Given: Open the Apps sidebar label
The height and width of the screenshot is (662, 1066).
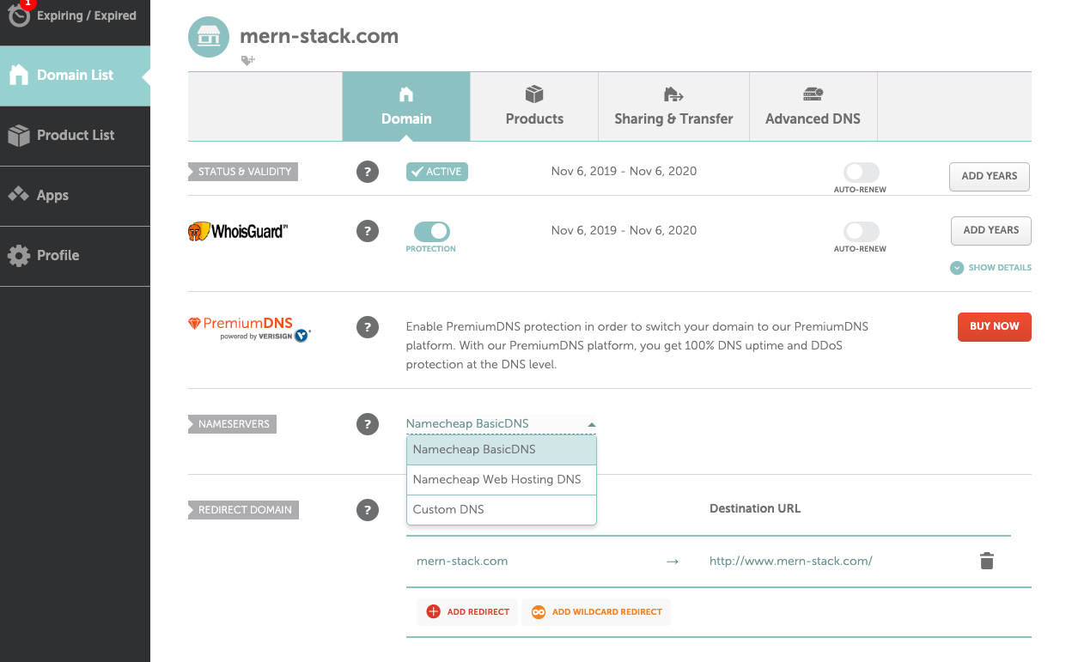Looking at the screenshot, I should click(52, 196).
